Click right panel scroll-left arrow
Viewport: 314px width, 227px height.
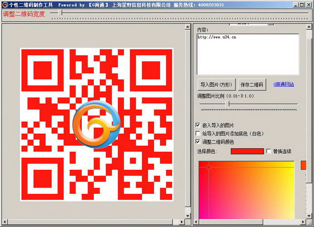(x=196, y=222)
